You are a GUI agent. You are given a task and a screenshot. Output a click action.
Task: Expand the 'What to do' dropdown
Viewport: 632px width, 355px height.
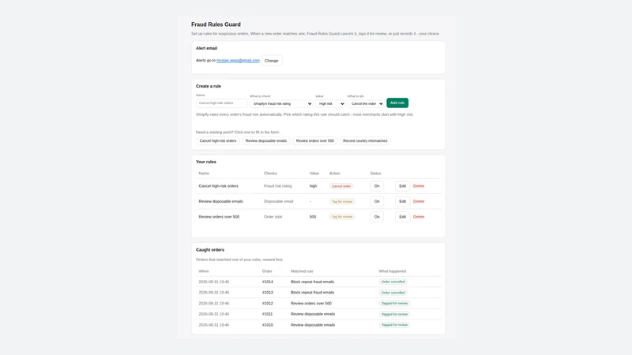(366, 103)
